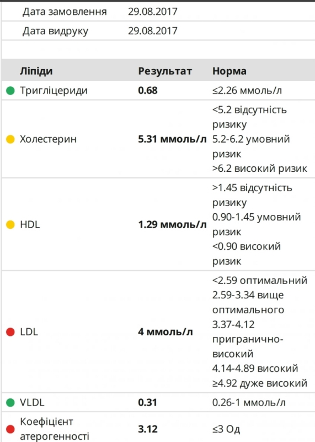Select the Холестерин row label
Screen dimensions: 315x442
tap(48, 139)
